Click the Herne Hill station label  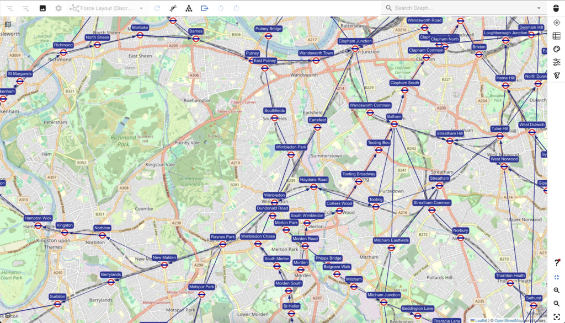tap(505, 78)
